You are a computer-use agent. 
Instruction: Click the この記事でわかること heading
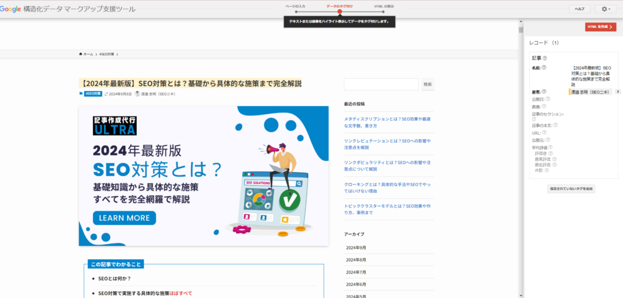116,265
